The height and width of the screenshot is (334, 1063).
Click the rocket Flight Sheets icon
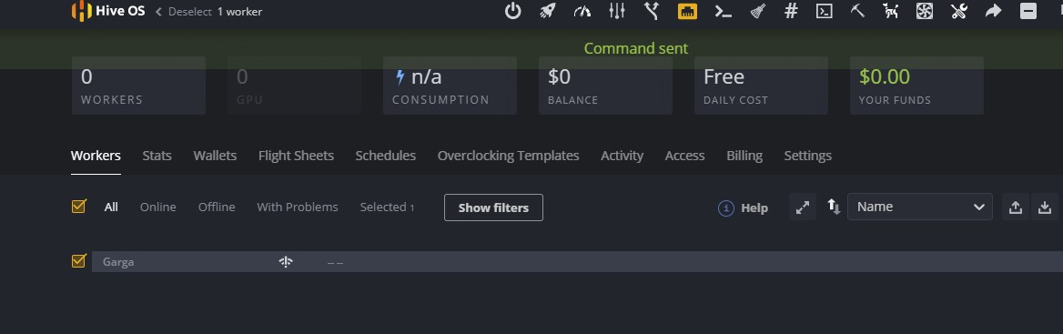click(548, 11)
